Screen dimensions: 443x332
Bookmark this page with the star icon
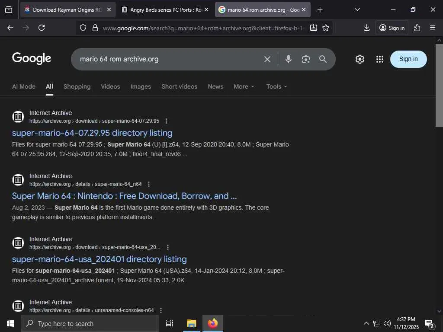coord(326,28)
